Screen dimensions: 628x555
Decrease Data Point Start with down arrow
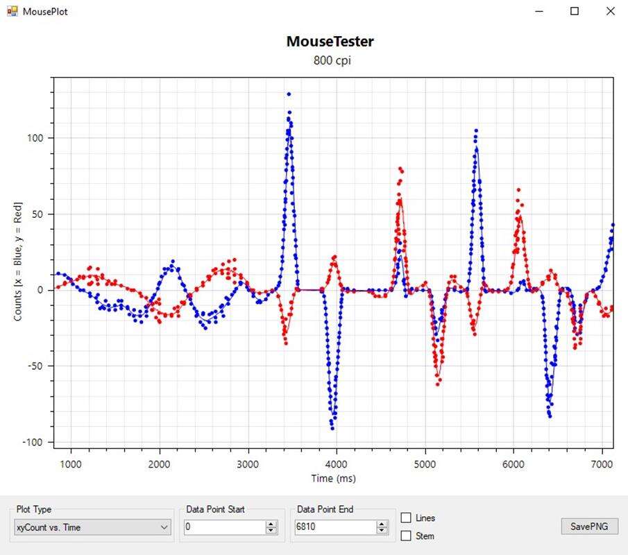click(x=271, y=531)
